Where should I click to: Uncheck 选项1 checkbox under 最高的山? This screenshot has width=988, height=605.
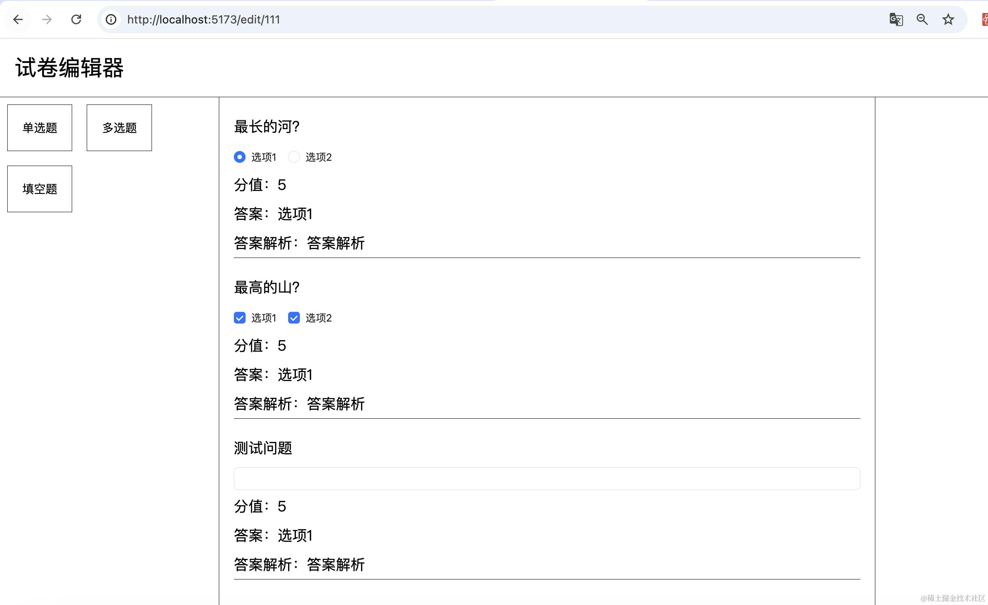tap(240, 318)
